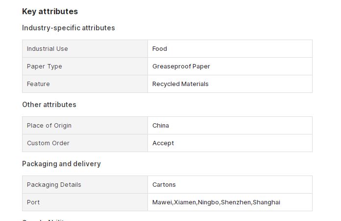341x221 pixels.
Task: Select the Recycled Materials value
Action: [x=180, y=84]
